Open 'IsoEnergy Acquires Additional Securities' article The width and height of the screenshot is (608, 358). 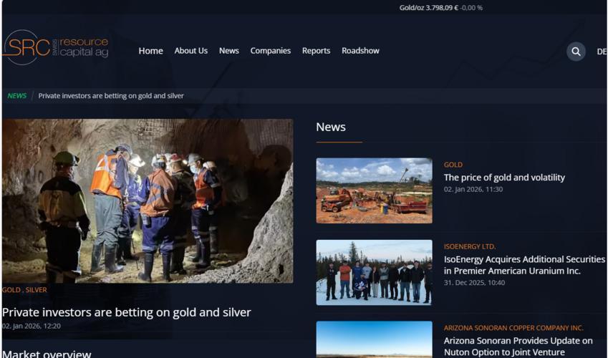click(x=524, y=266)
